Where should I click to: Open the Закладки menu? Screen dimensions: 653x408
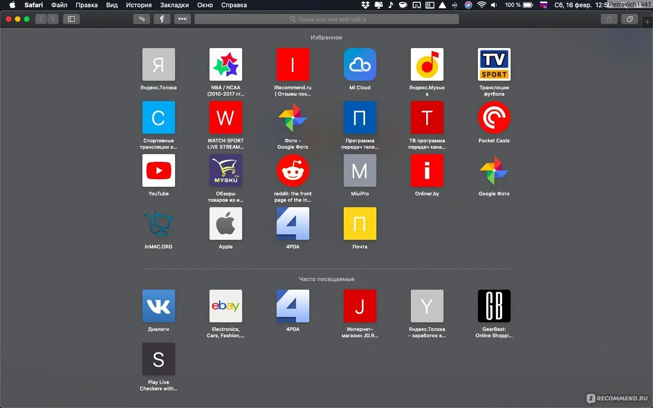point(175,5)
